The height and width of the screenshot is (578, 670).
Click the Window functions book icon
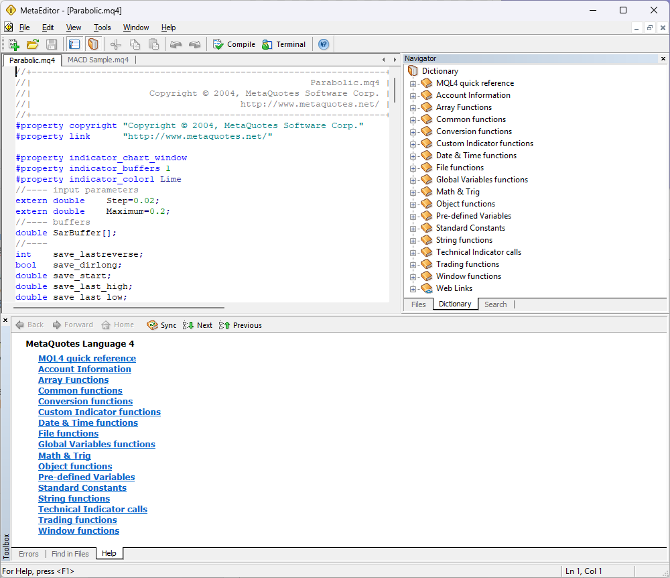point(426,276)
